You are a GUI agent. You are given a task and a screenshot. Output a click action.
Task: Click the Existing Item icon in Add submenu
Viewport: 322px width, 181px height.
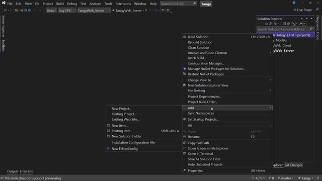click(x=108, y=131)
